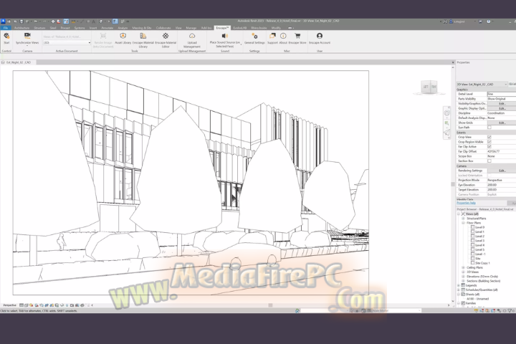Click the Help question mark icon in title bar
The image size is (516, 344).
click(x=488, y=21)
